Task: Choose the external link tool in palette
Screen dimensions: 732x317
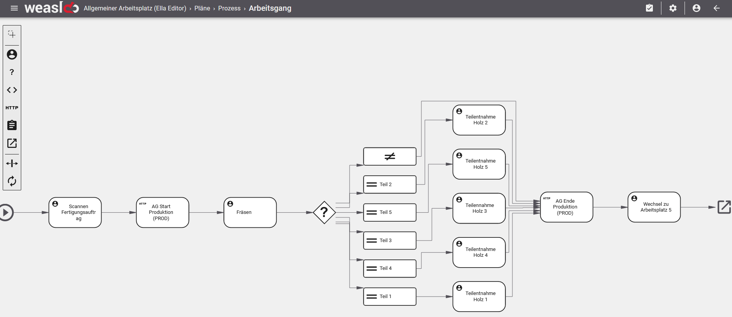Action: tap(12, 143)
